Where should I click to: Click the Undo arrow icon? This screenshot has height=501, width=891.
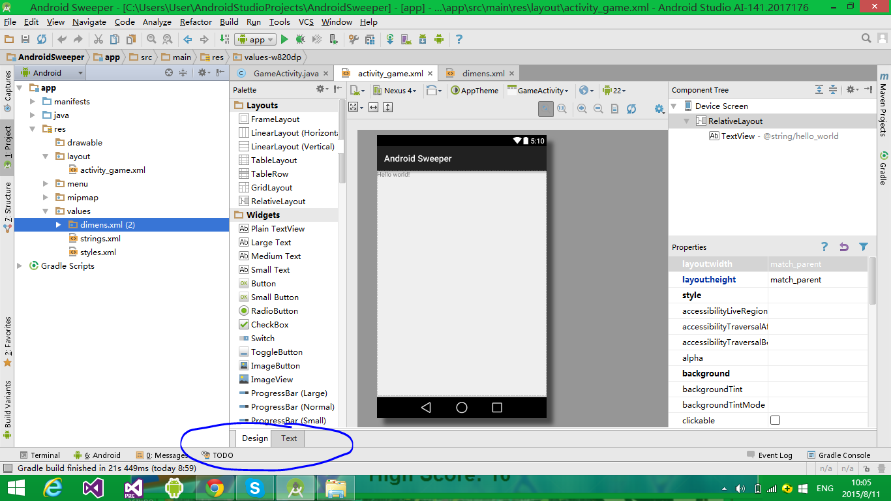tap(62, 40)
